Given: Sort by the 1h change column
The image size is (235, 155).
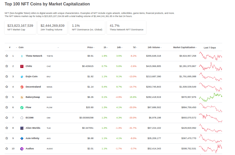Looking at the screenshot, I should point(106,47).
